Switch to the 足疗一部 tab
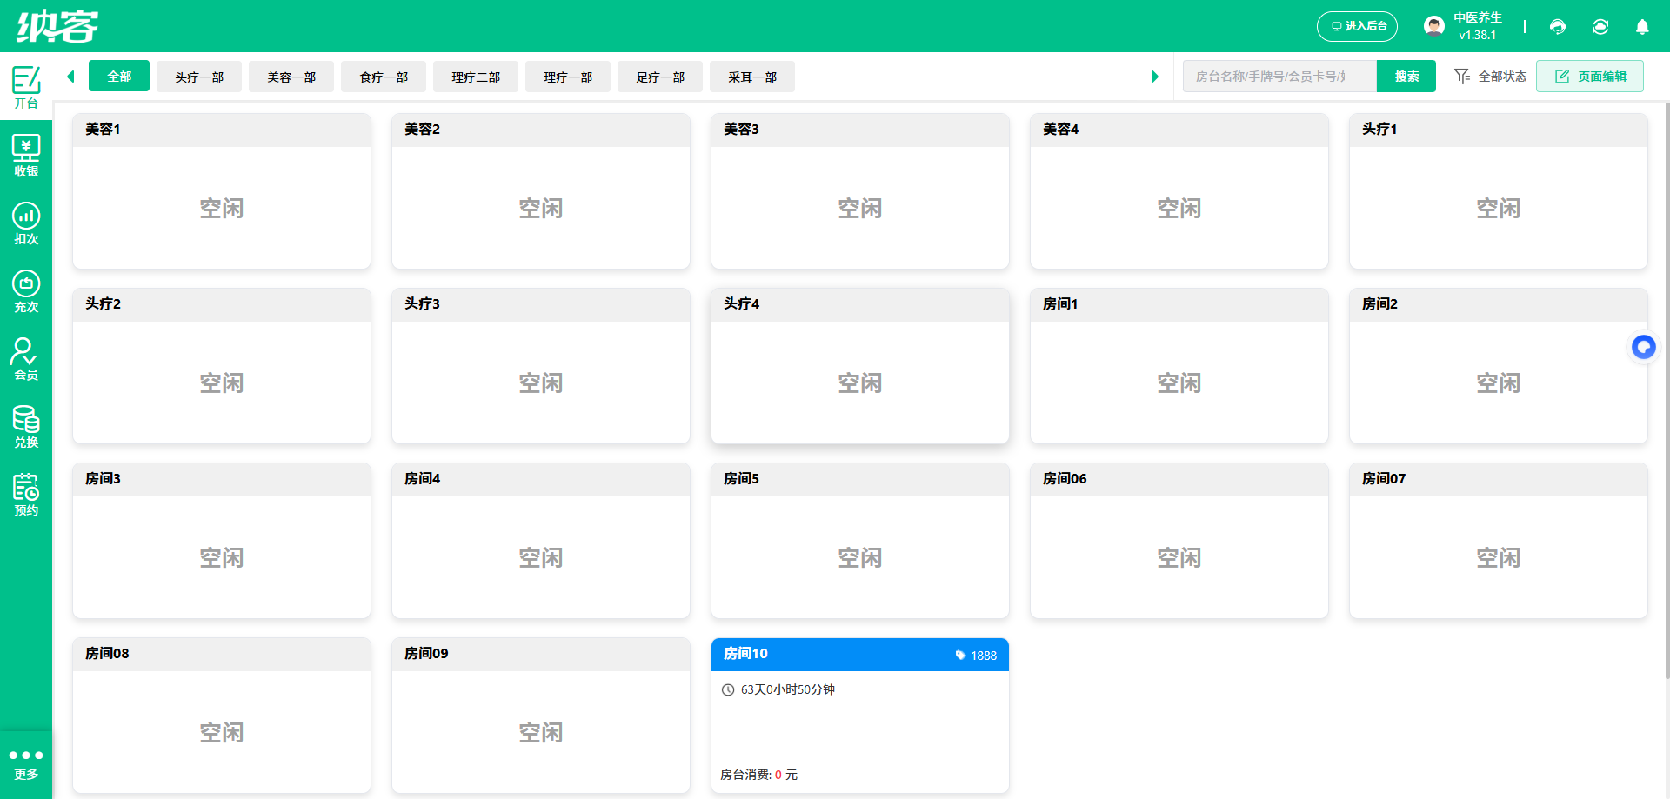 [660, 77]
